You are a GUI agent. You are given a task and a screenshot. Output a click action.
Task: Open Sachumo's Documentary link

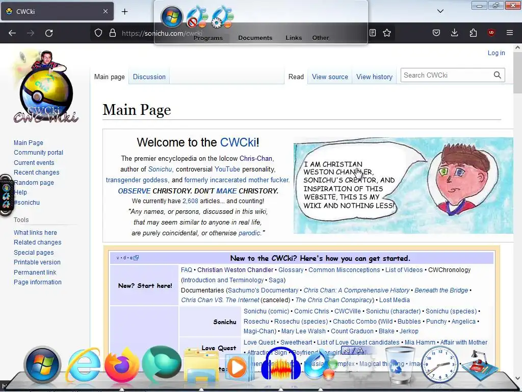coord(263,290)
